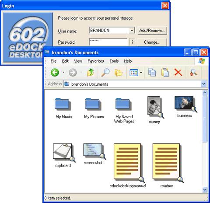Open the My Pictures folder

click(93, 104)
